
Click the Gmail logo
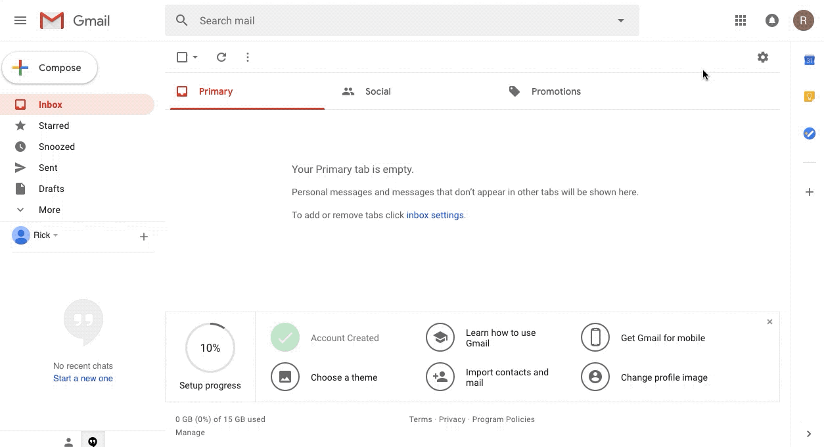[x=74, y=20]
